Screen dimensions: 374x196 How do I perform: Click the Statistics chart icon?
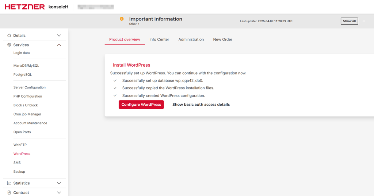pos(9,183)
